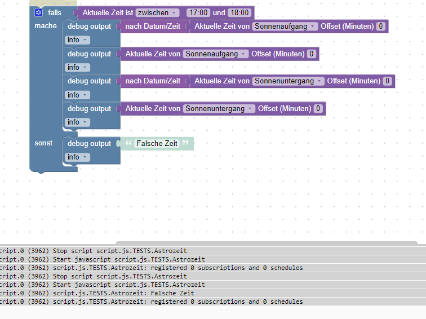Select last 'registered 0 subscriptions' log line

213,302
